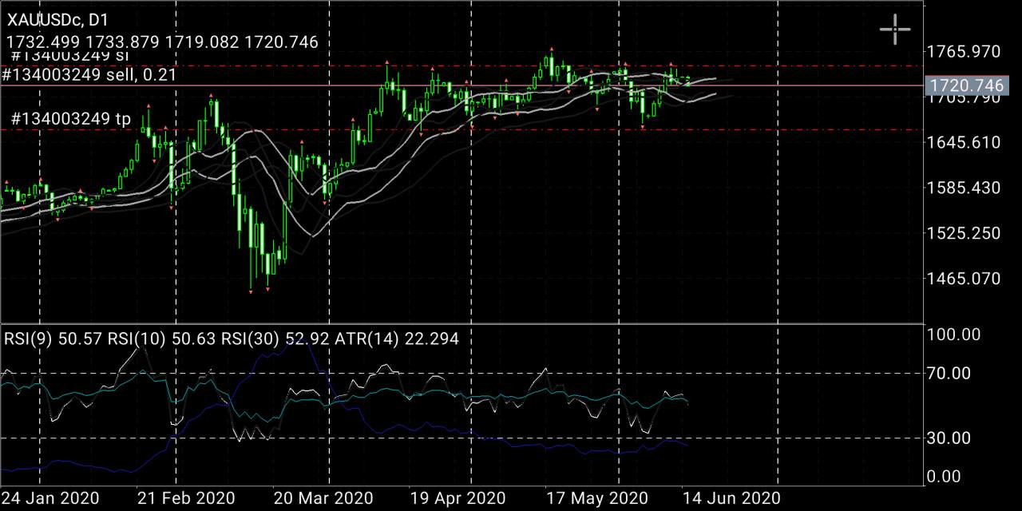Select the 20 Mar 2020 date label
This screenshot has height=511, width=1022.
[x=322, y=498]
